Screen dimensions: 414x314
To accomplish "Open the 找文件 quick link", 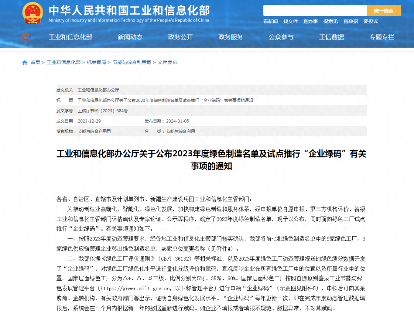I will pos(291,21).
